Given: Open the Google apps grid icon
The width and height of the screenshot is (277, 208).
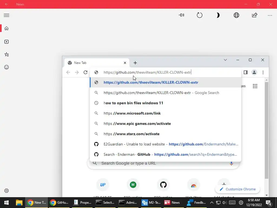Looking at the screenshot, I should pyautogui.click(x=255, y=86).
